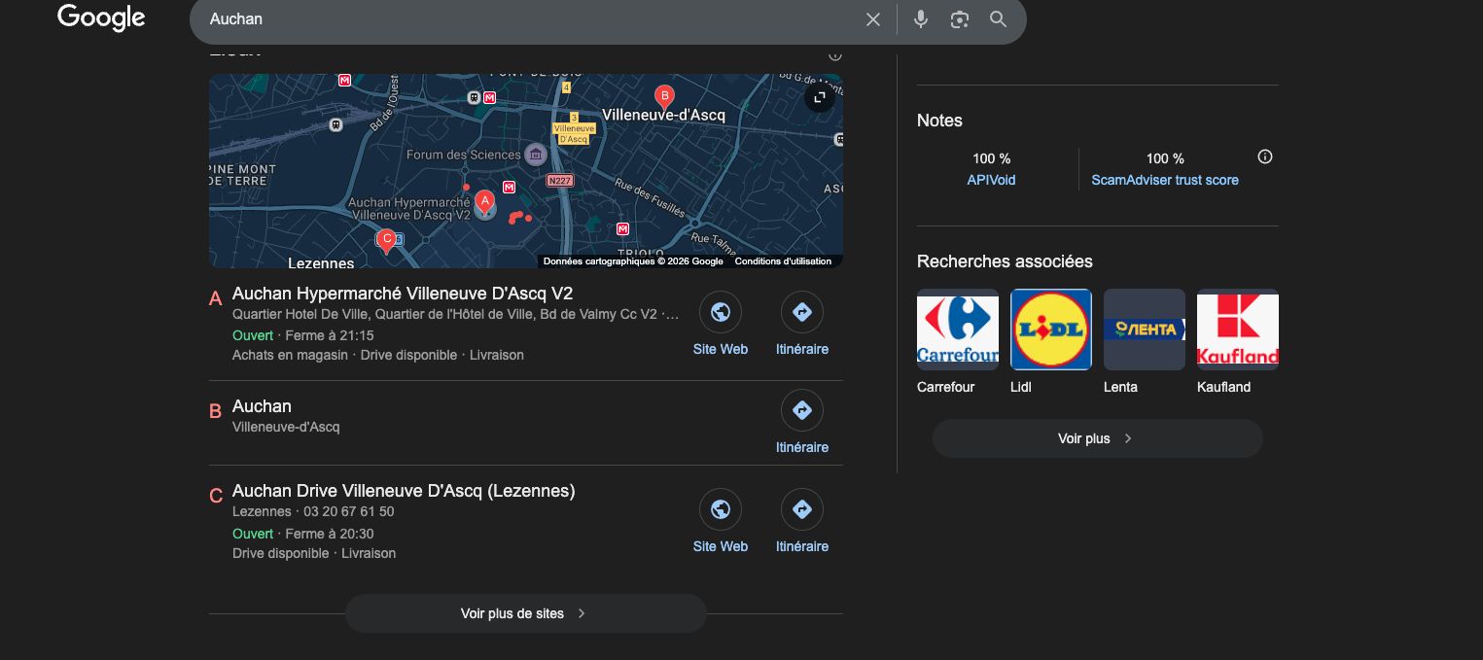Start voice search with the microphone icon
This screenshot has width=1483, height=660.
tap(921, 19)
